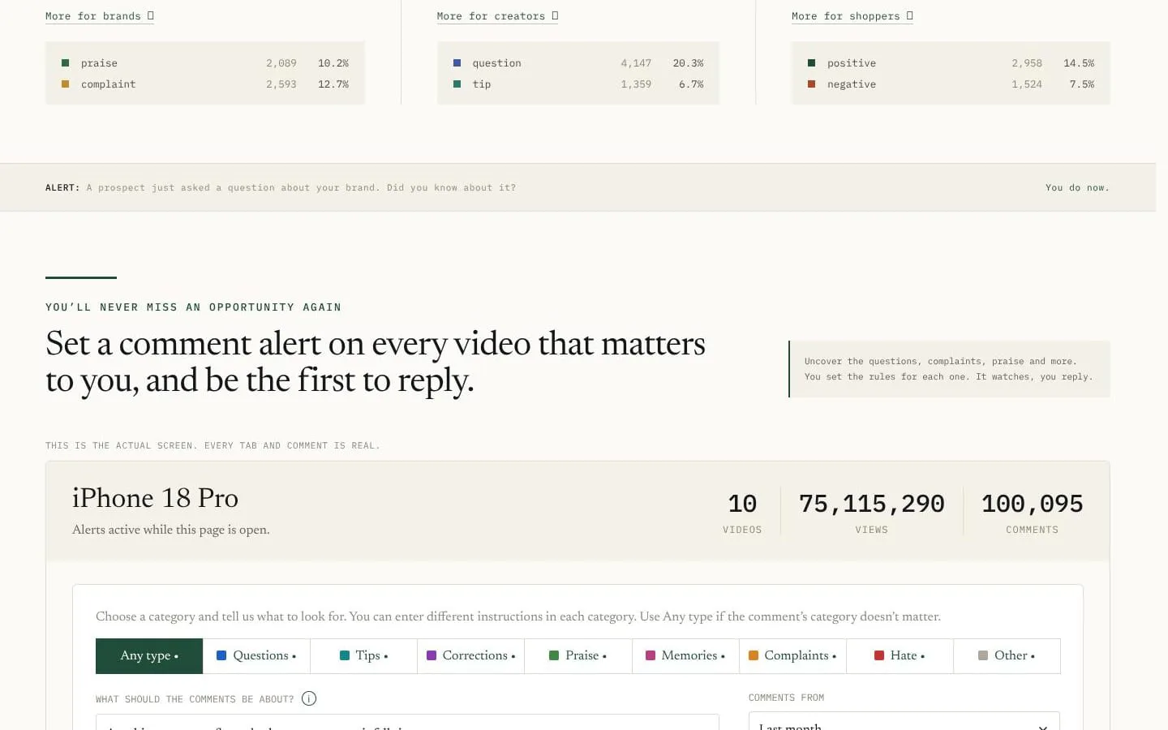Click the complaint count "2,593"
Screen dimensions: 1168x730
pos(281,84)
